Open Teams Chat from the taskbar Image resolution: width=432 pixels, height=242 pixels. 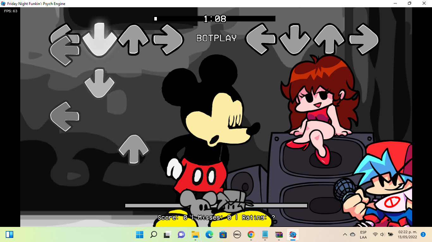(x=181, y=234)
